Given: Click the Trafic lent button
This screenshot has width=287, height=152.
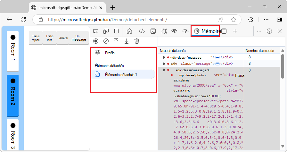Looking at the screenshot, I should pos(50,38).
